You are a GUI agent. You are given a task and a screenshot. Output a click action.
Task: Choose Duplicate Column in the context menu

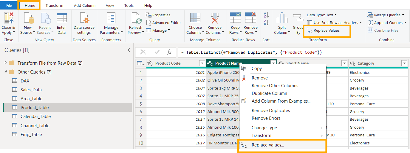269,93
